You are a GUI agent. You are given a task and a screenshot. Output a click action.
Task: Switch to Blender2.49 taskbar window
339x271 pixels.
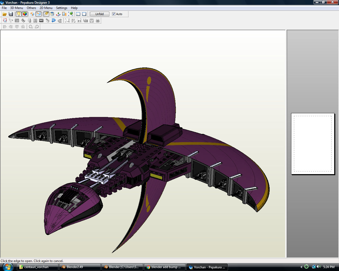[x=80, y=267]
